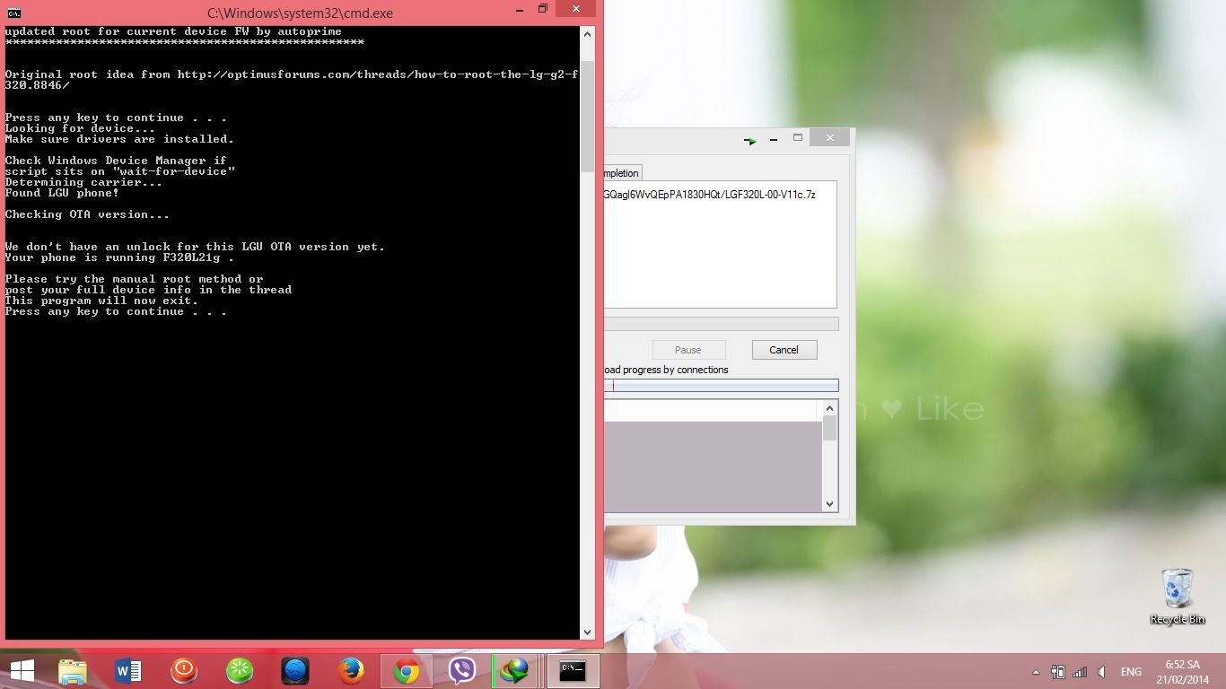Open cmd.exe window system menu icon
Viewport: 1226px width, 689px height.
[14, 13]
